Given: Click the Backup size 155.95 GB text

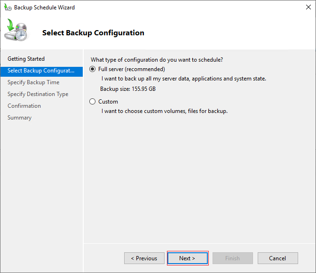Looking at the screenshot, I should click(x=128, y=89).
